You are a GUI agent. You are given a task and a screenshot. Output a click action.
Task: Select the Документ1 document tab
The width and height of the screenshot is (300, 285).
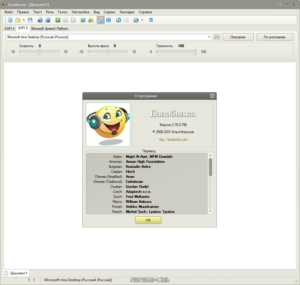point(16,273)
